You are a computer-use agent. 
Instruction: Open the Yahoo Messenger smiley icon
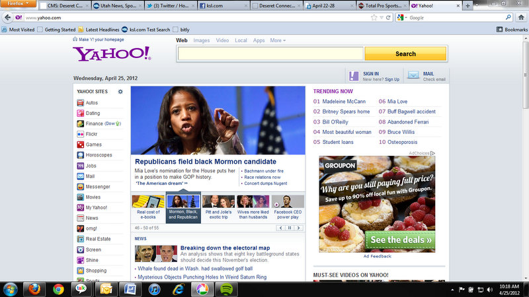click(81, 187)
